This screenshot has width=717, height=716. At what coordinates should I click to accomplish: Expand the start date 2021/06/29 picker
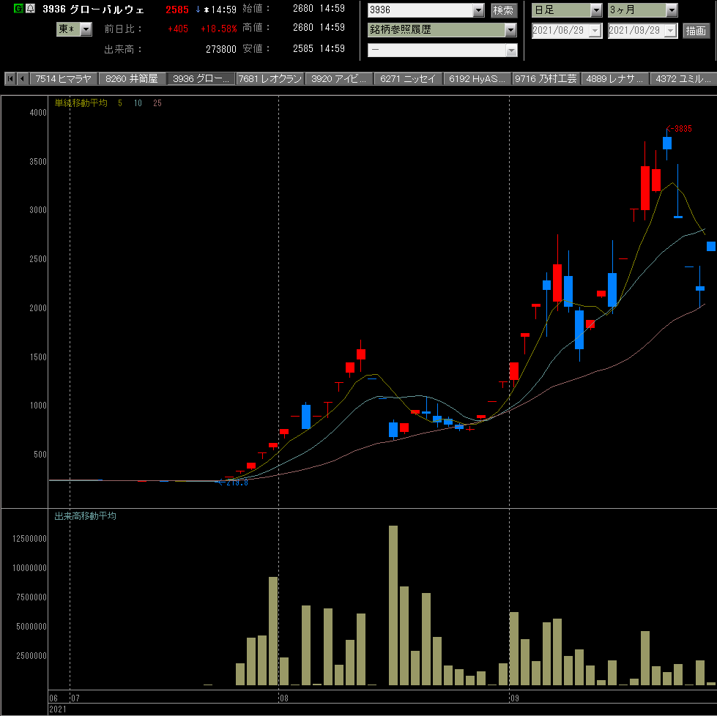595,31
